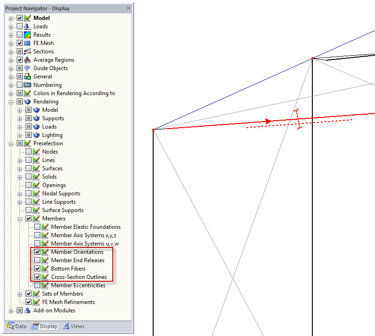The width and height of the screenshot is (375, 336).
Task: Select Member Elastic Foundations label
Action: pos(86,227)
